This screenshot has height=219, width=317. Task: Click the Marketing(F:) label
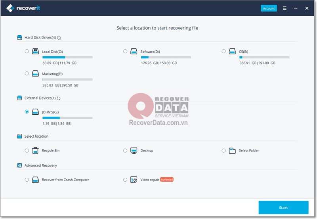(52, 74)
